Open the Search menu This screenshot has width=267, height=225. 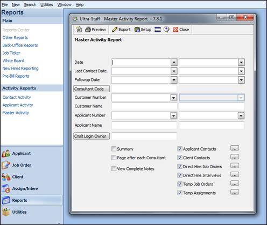tap(30, 5)
